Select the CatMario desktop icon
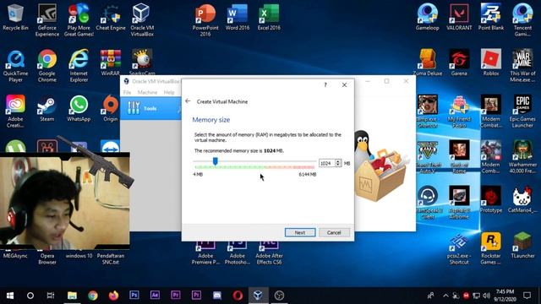 pos(522,199)
